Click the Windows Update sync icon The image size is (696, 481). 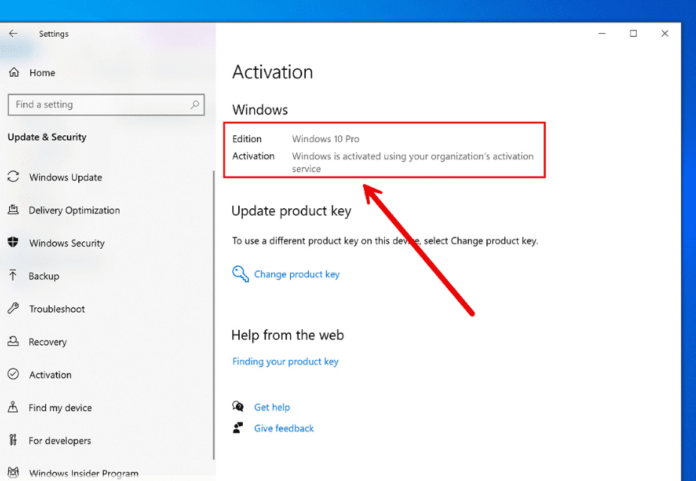[x=13, y=177]
